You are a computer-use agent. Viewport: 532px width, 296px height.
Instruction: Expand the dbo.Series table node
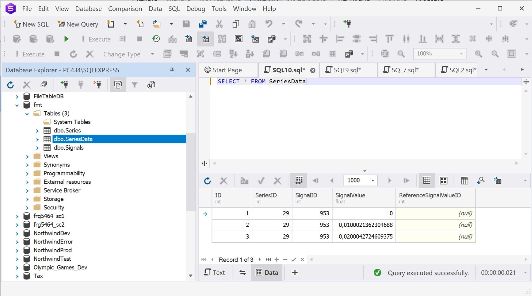click(x=37, y=131)
